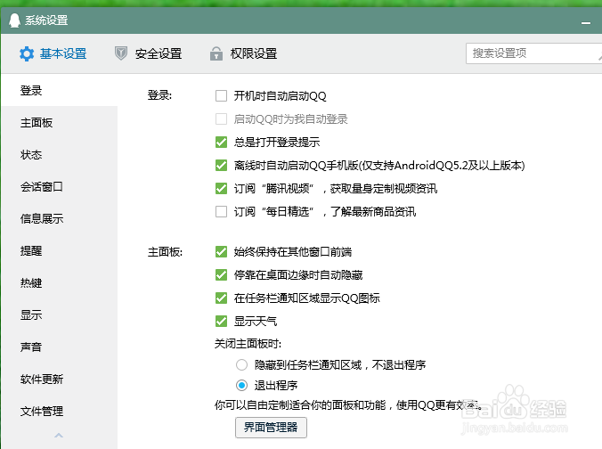
Task: Click the 登录: section heading
Action: tap(159, 95)
